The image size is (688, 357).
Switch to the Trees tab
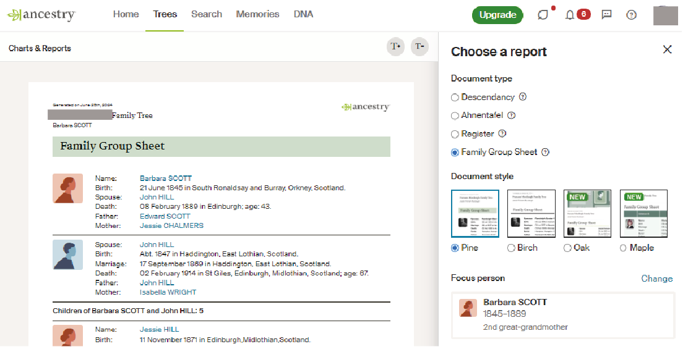(x=165, y=14)
